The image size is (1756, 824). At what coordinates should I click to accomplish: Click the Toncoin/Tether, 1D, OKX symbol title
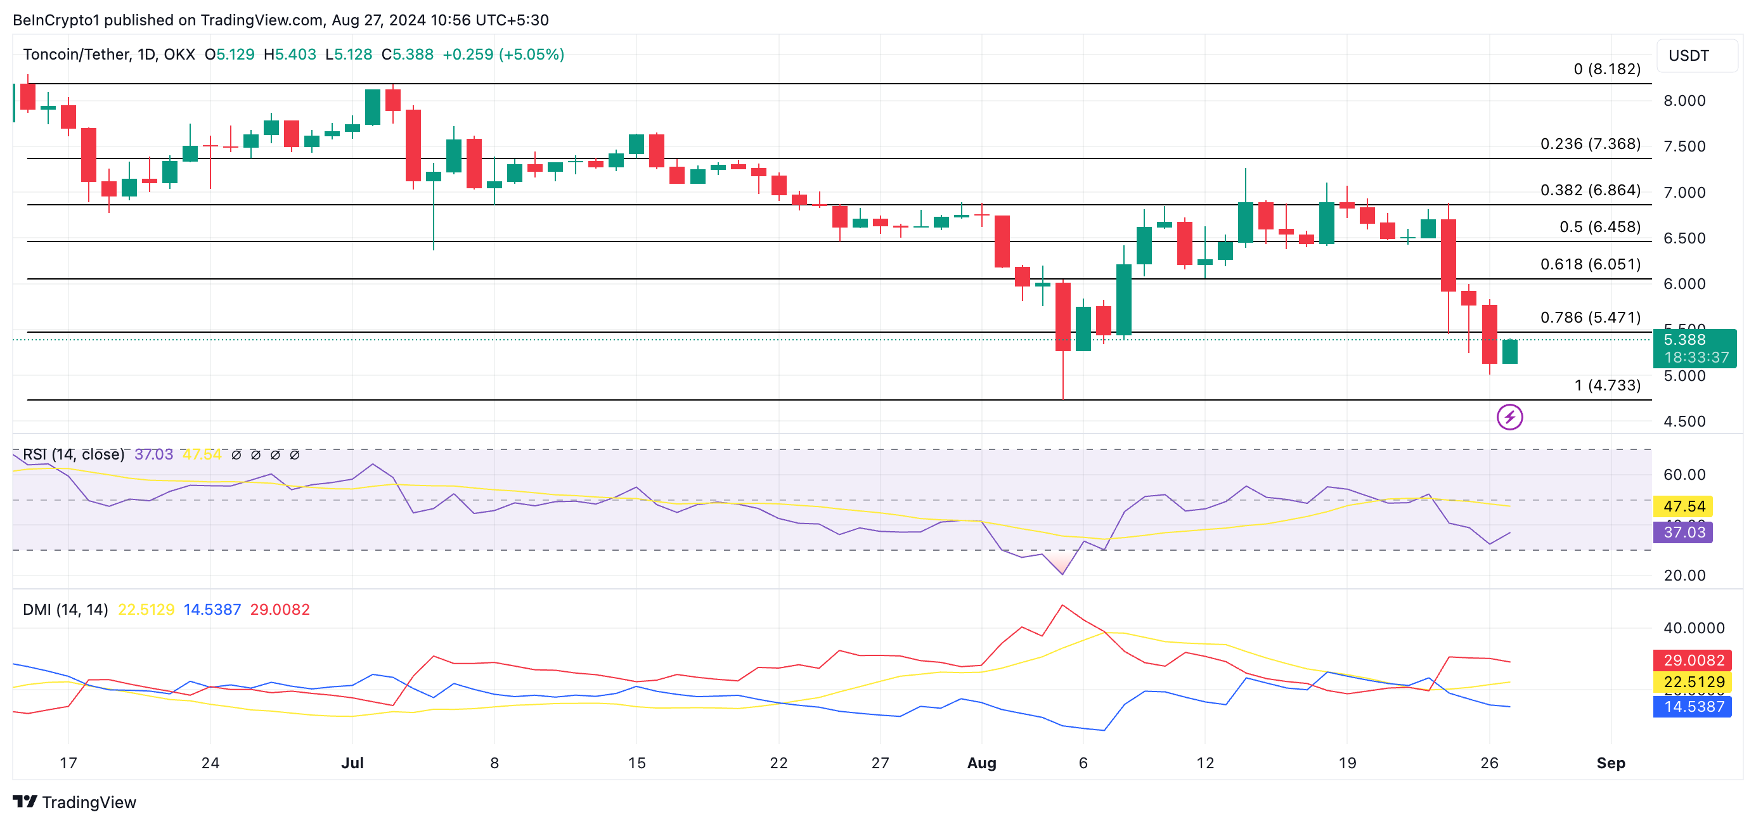(109, 55)
